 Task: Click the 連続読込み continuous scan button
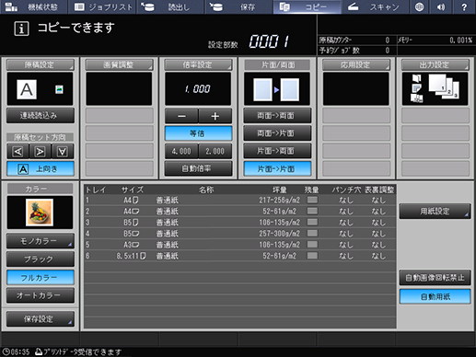41,115
